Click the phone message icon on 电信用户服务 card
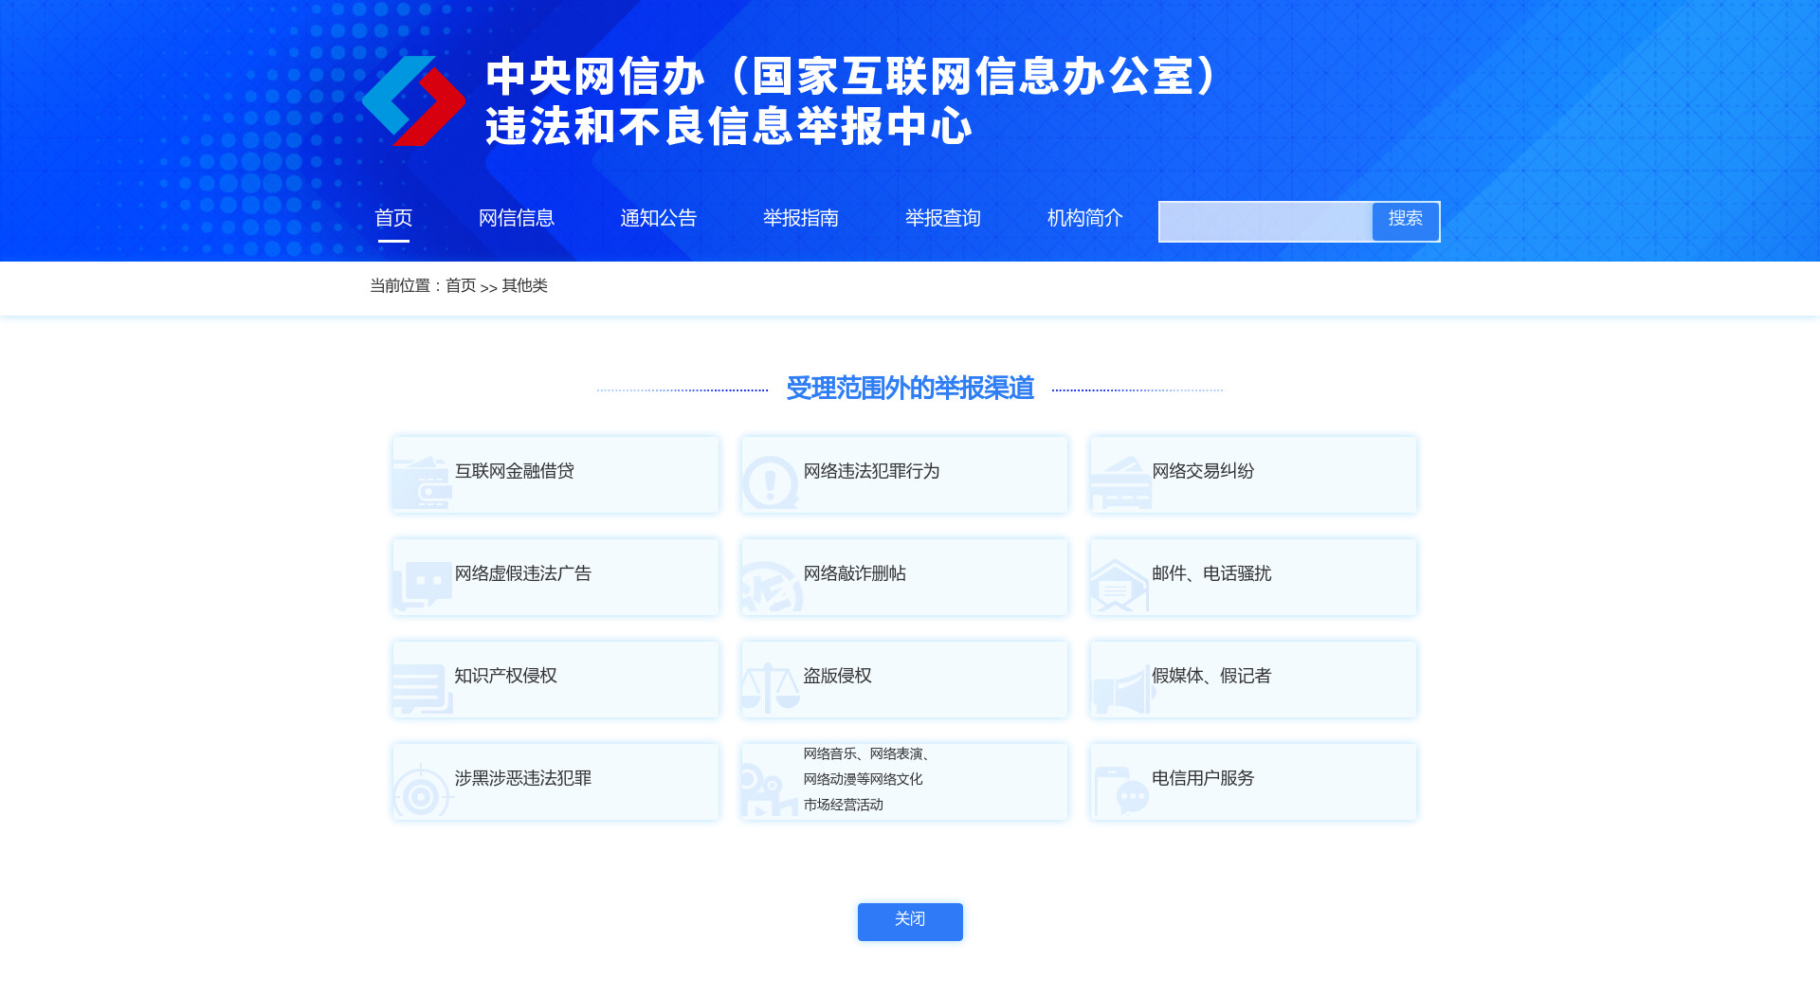 point(1120,790)
